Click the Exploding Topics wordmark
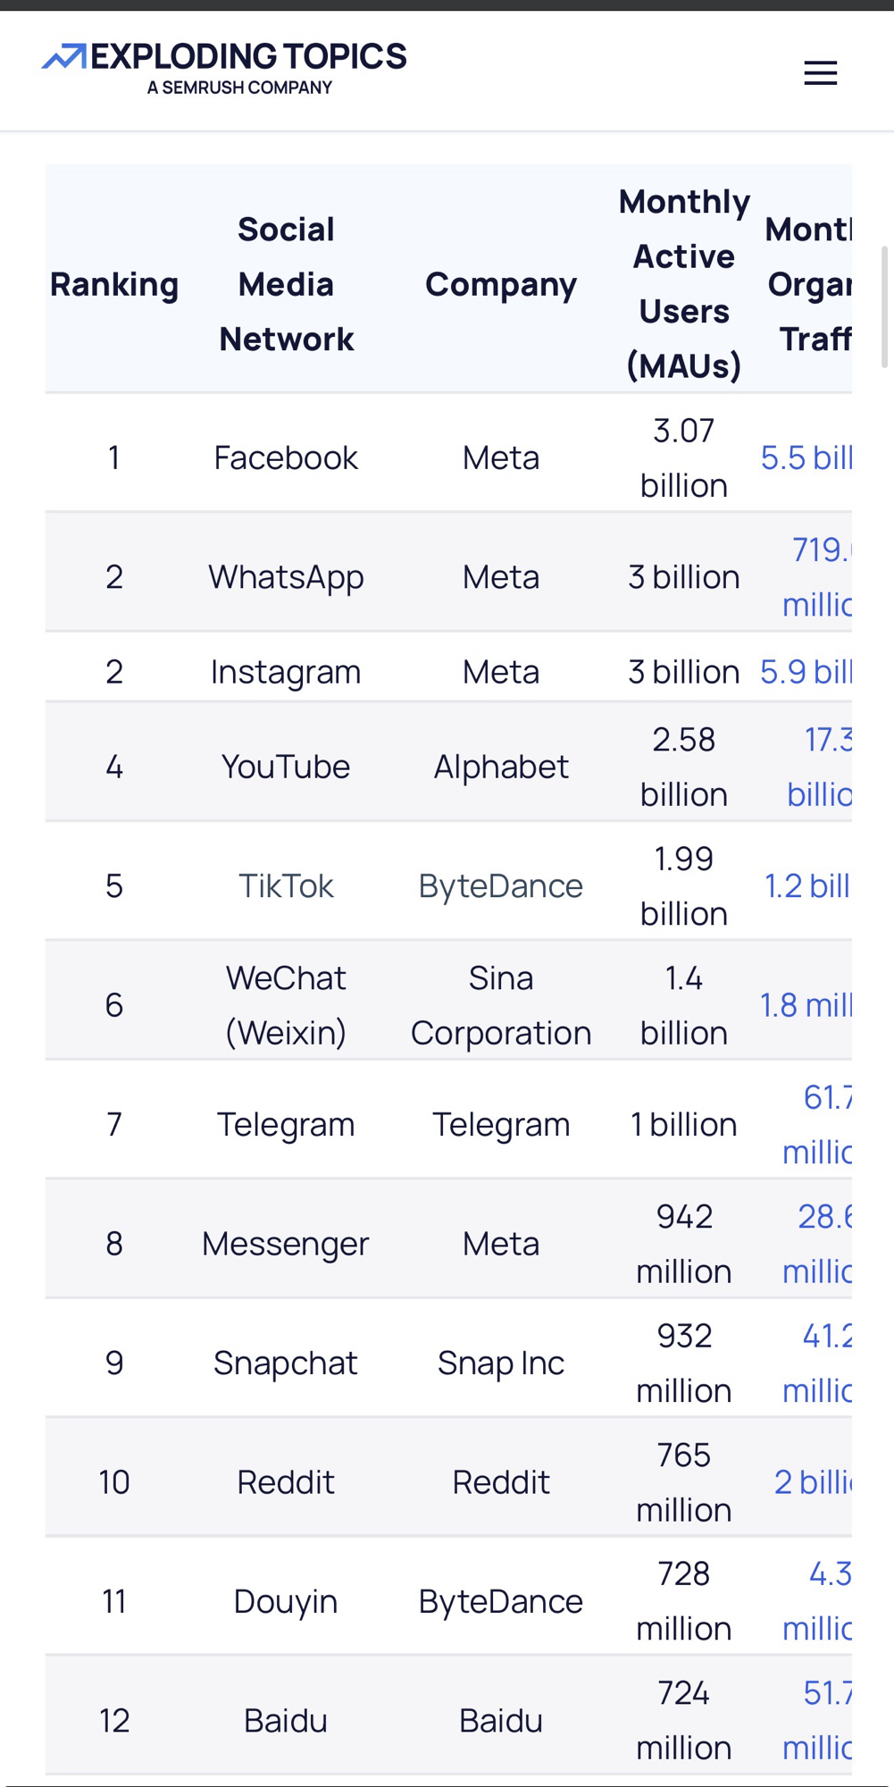The image size is (894, 1787). 248,57
